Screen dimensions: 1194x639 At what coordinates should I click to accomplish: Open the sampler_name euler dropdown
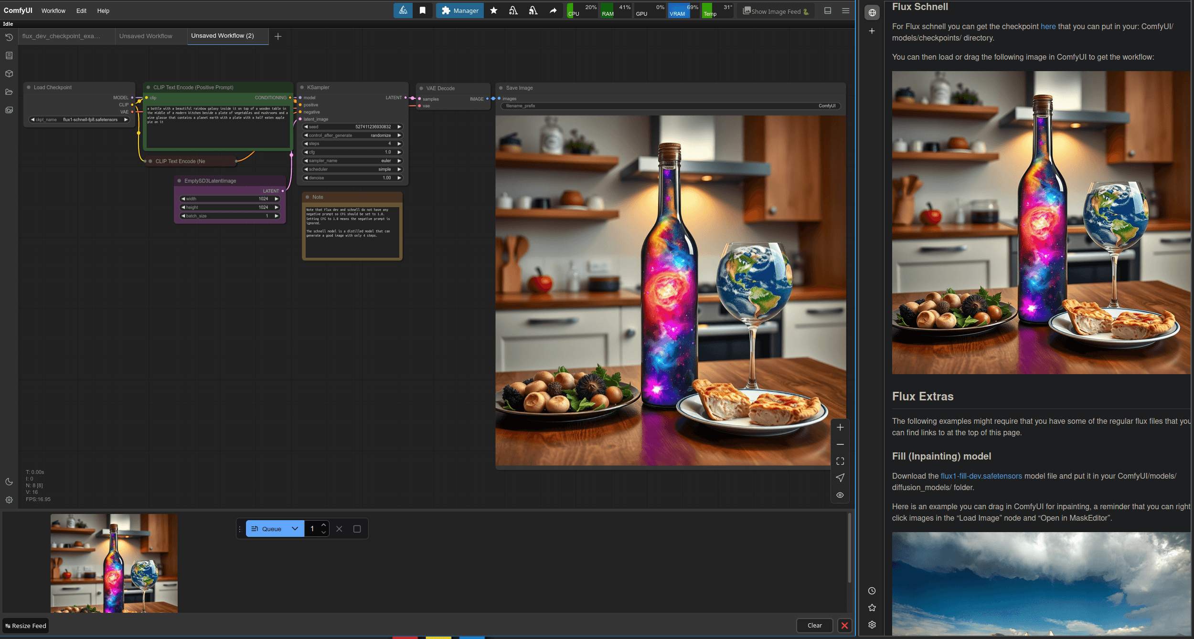pos(352,161)
